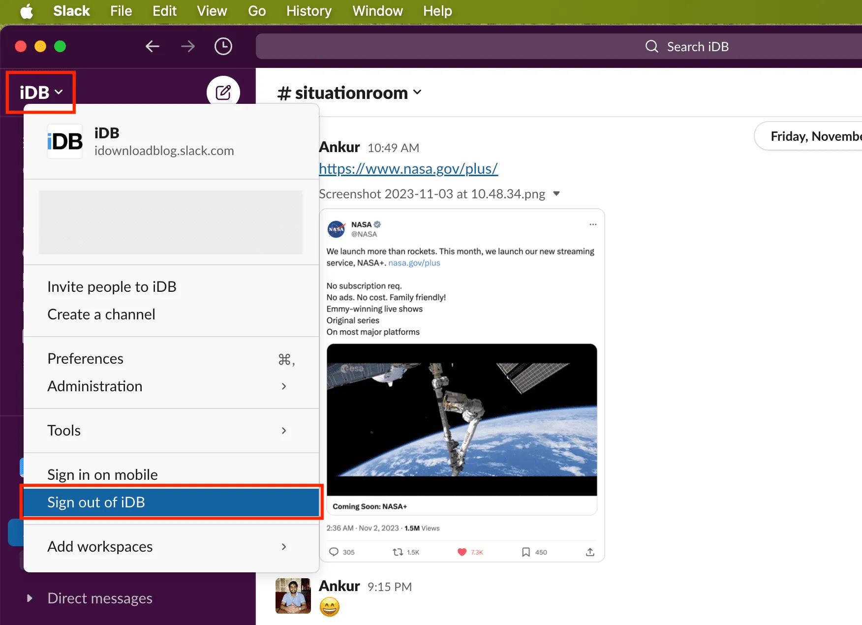Click the NASA logo in the screenshot

(x=336, y=229)
